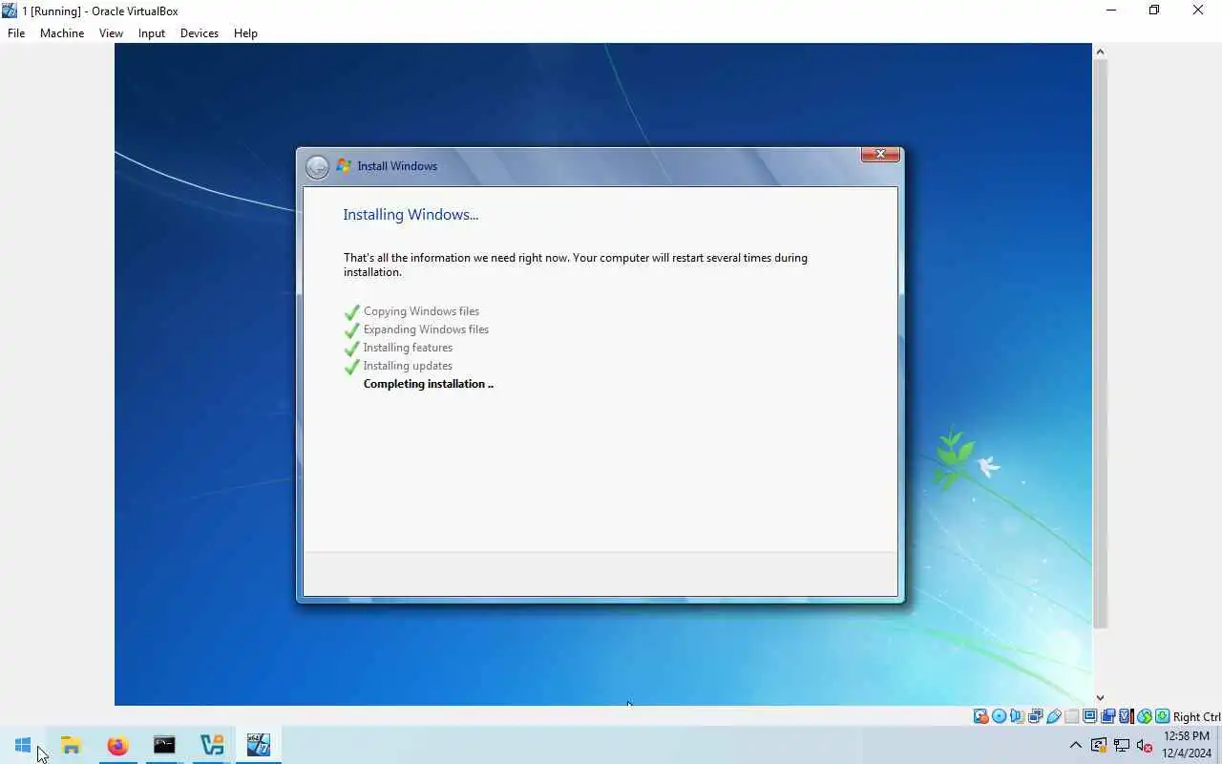The image size is (1222, 764).
Task: Open the Input menu
Action: click(x=151, y=32)
